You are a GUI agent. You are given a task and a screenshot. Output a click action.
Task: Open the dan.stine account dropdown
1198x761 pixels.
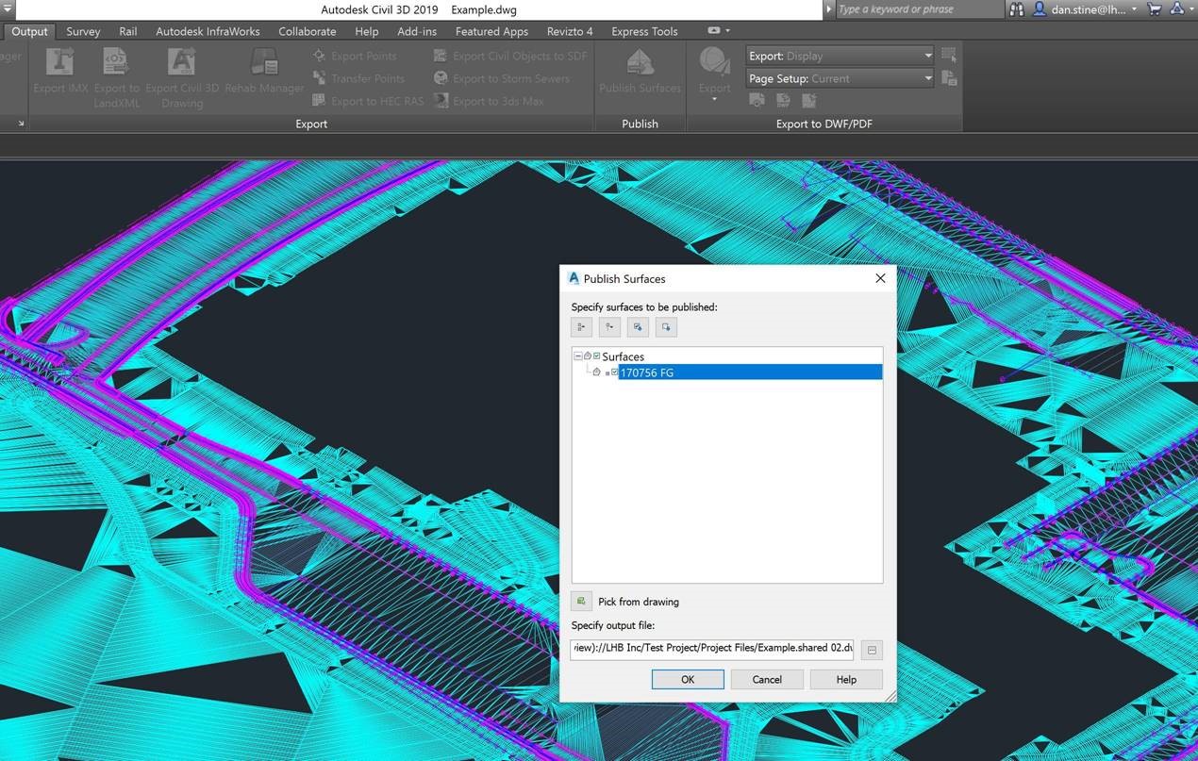(x=1134, y=9)
